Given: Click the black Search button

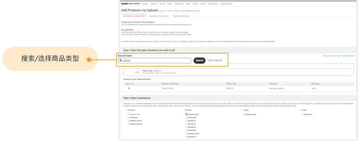Looking at the screenshot, I should (x=199, y=60).
